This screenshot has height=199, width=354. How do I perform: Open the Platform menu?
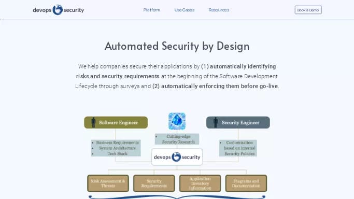[152, 10]
